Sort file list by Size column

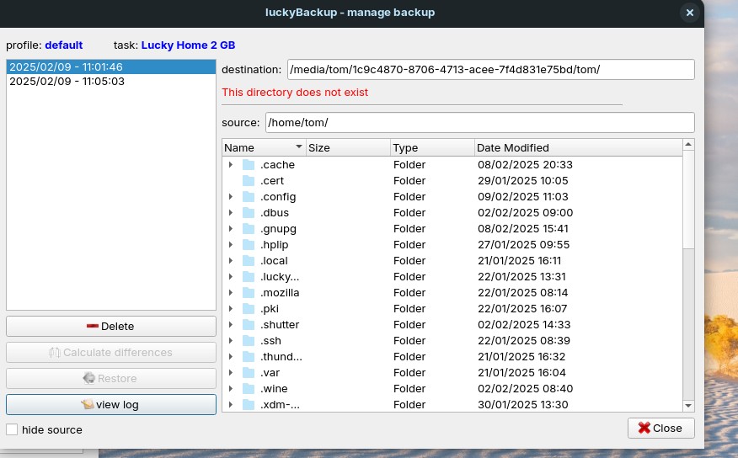(x=348, y=147)
